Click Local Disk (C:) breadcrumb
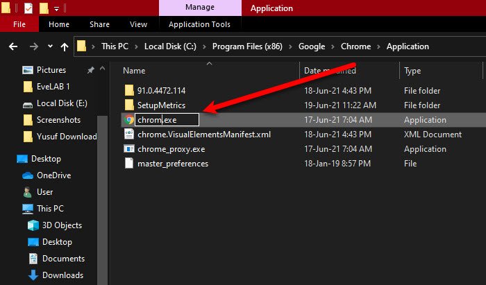The height and width of the screenshot is (285, 486). click(170, 46)
